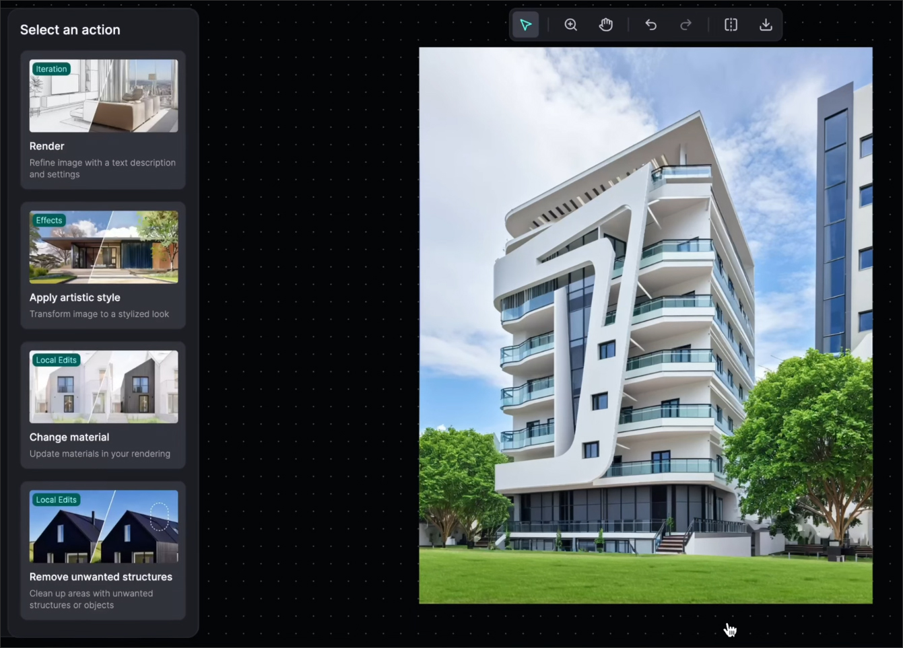Toggle the split compare view icon
The width and height of the screenshot is (903, 648).
coord(731,25)
